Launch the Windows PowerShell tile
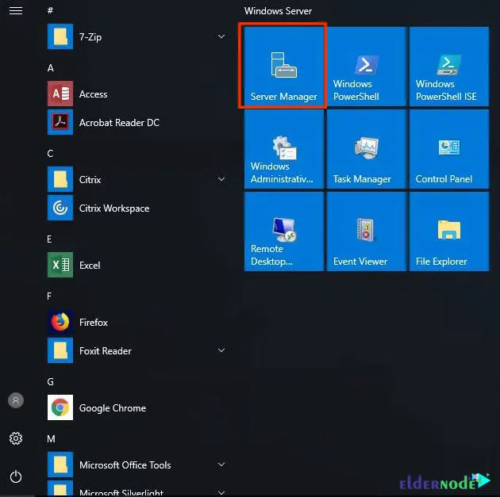Image resolution: width=500 pixels, height=497 pixels. (367, 67)
